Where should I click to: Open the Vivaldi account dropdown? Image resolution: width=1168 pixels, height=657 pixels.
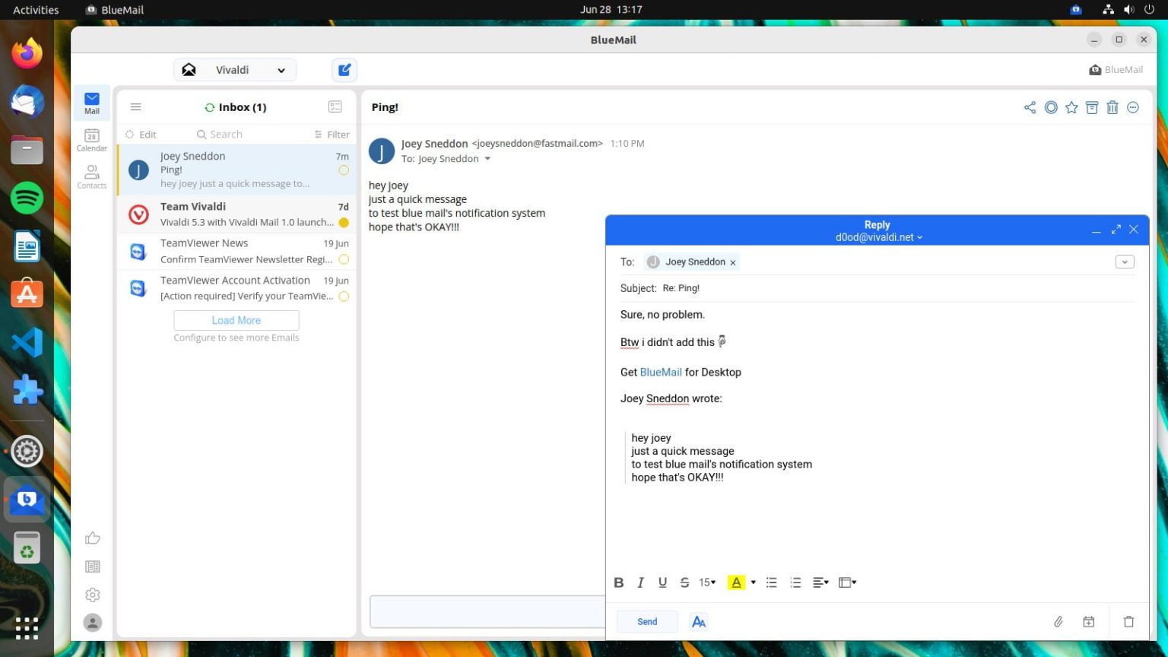(235, 70)
